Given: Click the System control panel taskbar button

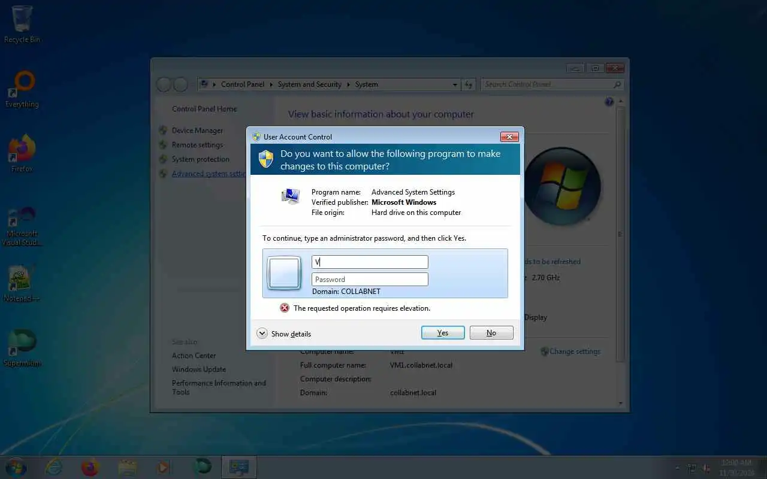Looking at the screenshot, I should point(239,467).
